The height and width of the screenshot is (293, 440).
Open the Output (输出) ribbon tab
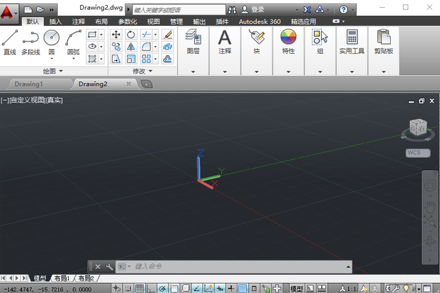click(x=199, y=21)
